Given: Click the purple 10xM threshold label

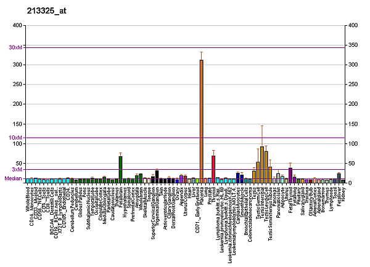Looking at the screenshot, I should [x=15, y=137].
